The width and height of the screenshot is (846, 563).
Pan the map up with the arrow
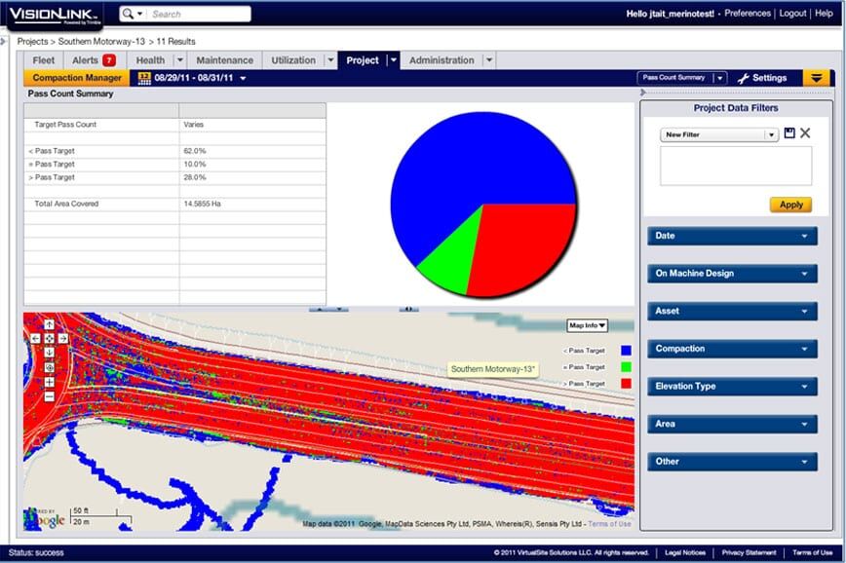click(49, 324)
